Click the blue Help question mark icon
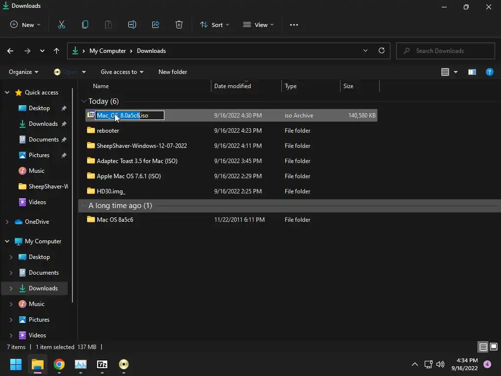Screen dimensions: 501x376 point(489,72)
